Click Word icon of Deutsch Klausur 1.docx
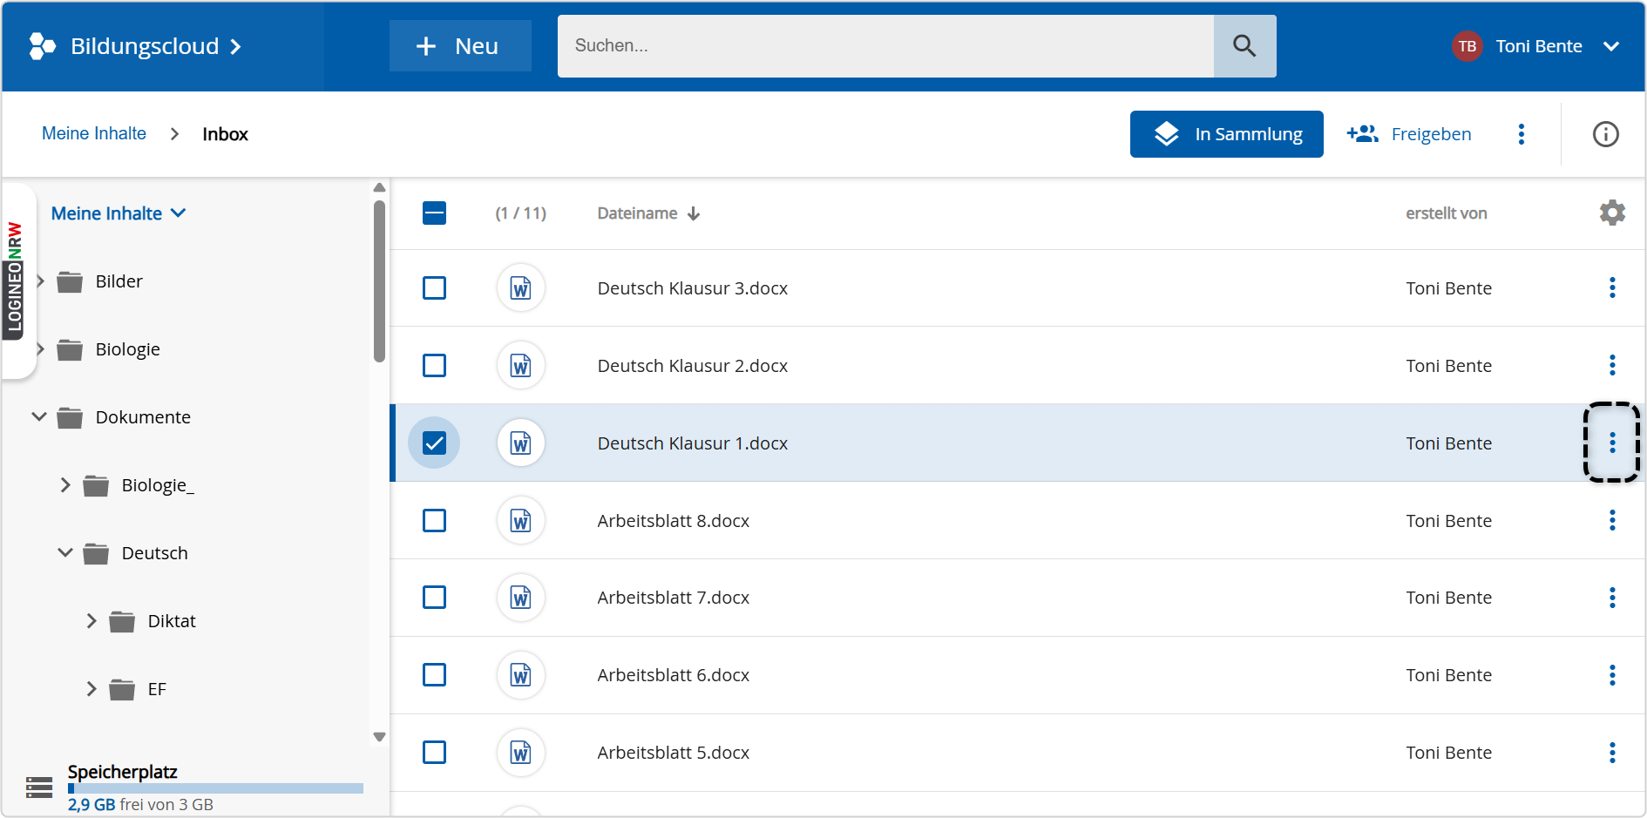This screenshot has height=818, width=1647. click(521, 443)
